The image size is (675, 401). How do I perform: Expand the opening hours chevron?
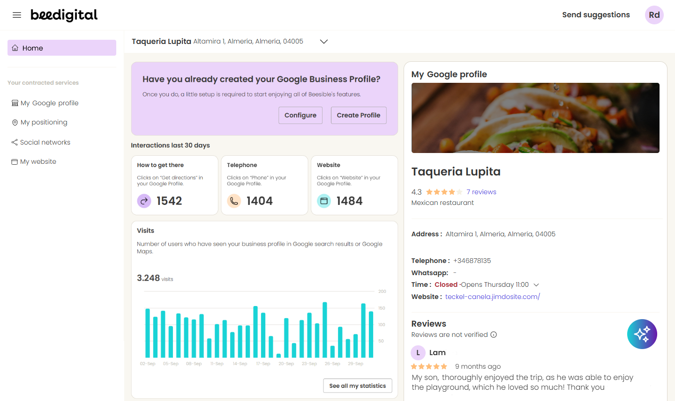click(536, 285)
